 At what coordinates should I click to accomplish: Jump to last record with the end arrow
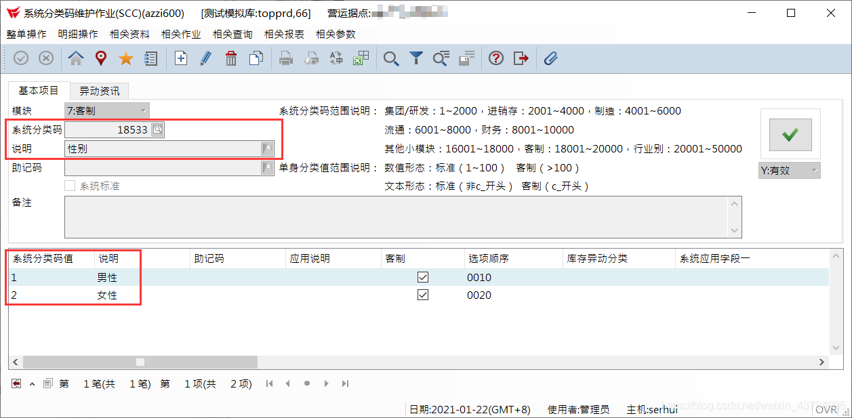[346, 383]
